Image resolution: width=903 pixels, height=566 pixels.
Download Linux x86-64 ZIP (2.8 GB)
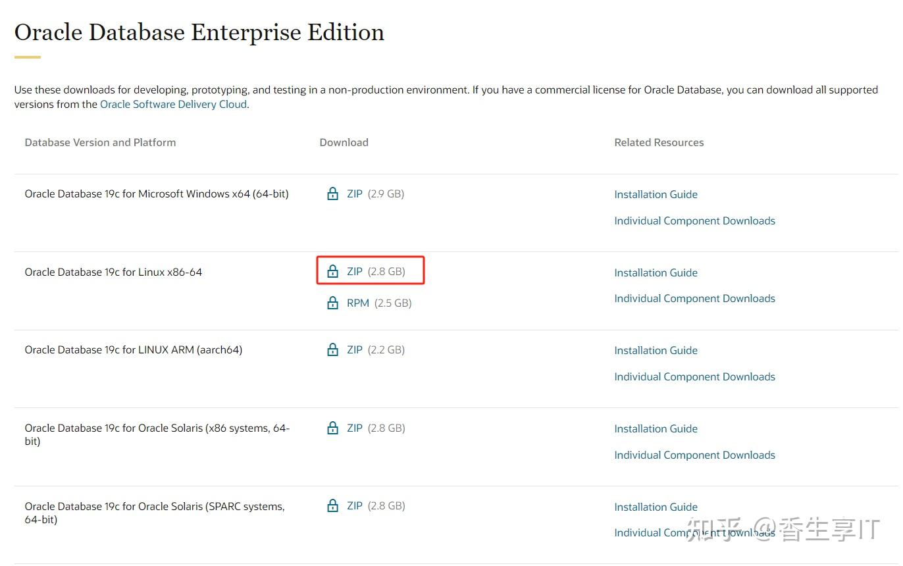355,271
